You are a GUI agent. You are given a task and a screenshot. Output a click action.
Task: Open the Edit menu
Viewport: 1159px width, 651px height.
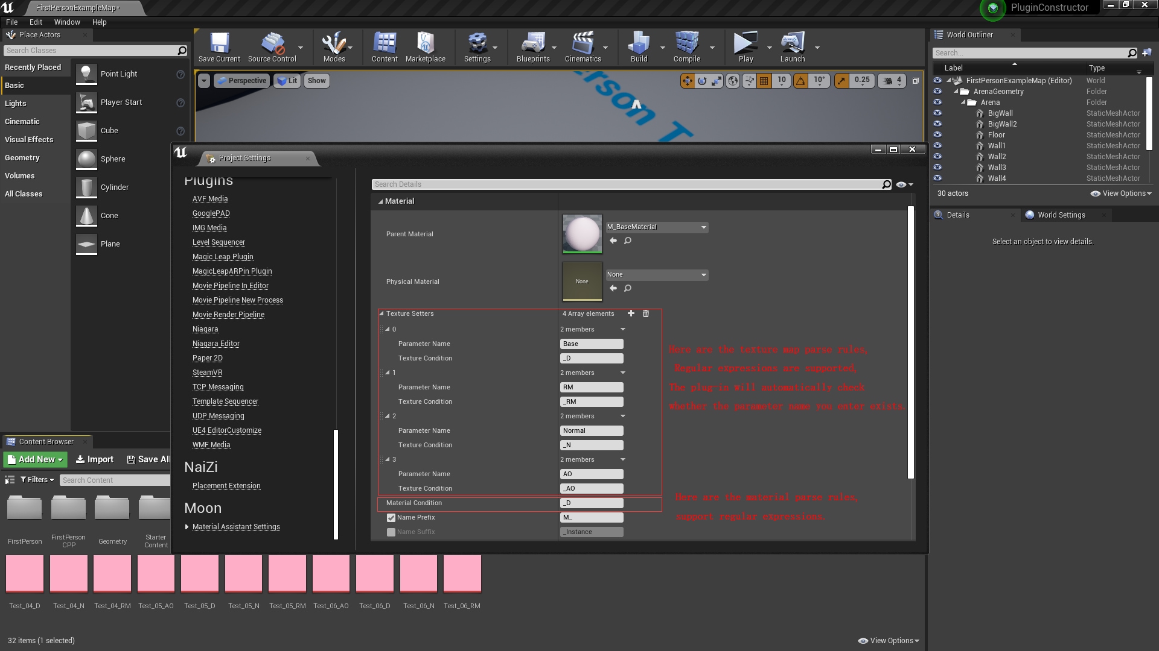pyautogui.click(x=36, y=22)
